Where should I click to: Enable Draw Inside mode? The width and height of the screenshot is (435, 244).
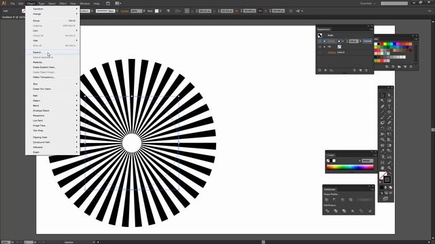coord(391,192)
